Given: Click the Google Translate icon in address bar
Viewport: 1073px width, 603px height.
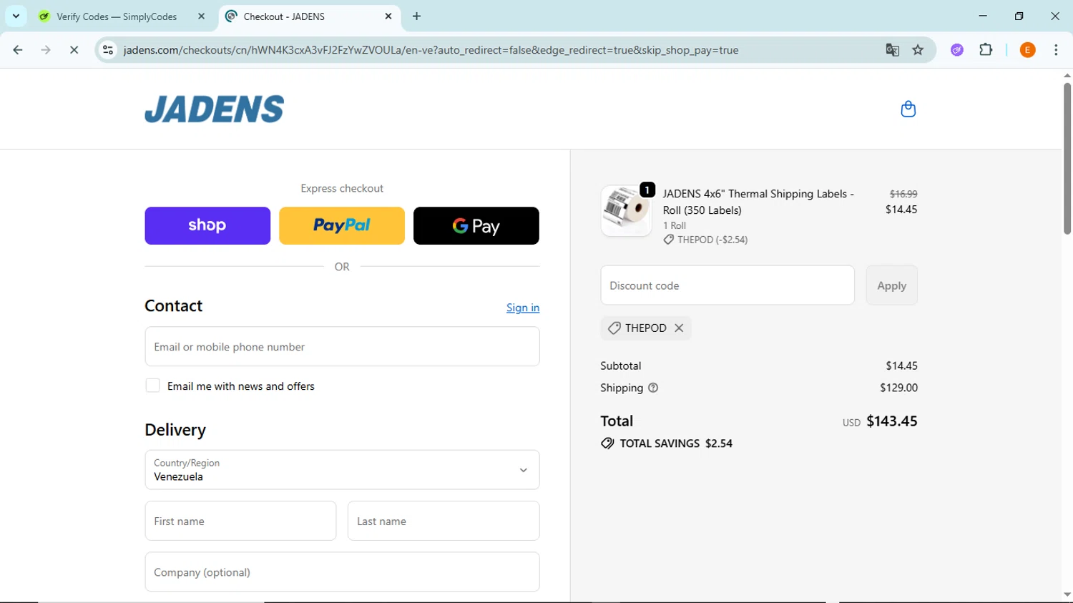Looking at the screenshot, I should coord(892,50).
